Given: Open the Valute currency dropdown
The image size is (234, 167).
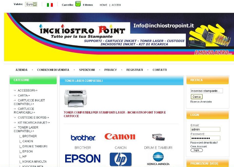Looking at the screenshot, I should coord(31,4).
